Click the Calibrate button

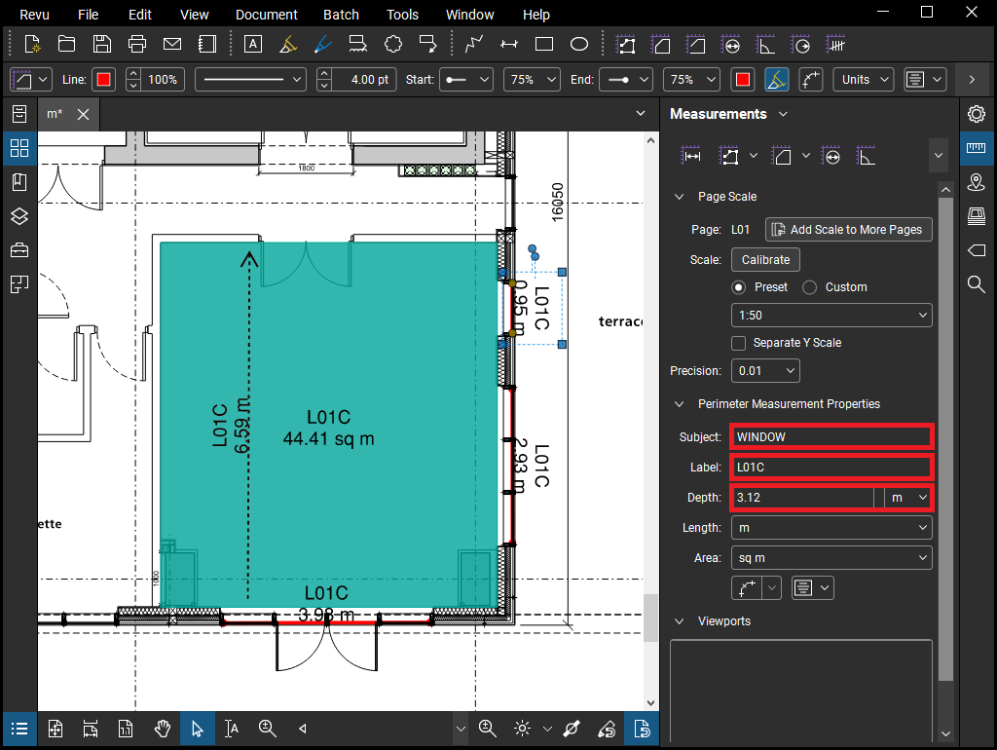click(765, 259)
